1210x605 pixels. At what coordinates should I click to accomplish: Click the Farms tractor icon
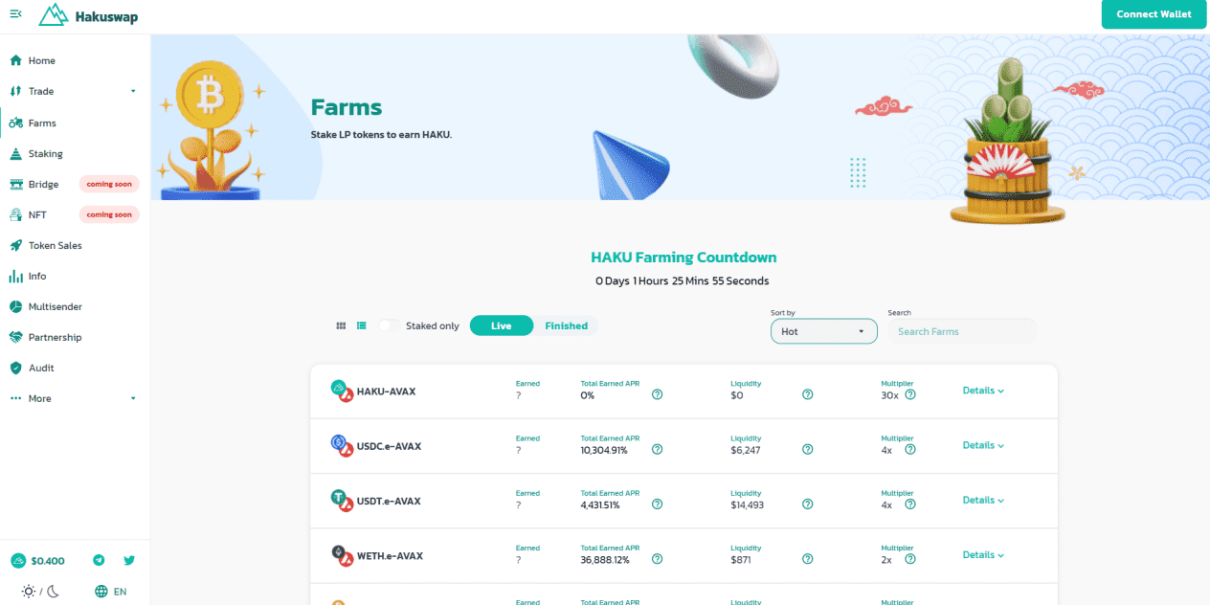[15, 123]
